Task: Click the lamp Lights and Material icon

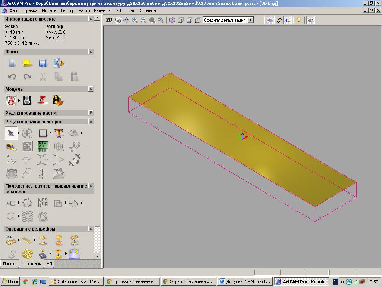Action: coord(43,100)
